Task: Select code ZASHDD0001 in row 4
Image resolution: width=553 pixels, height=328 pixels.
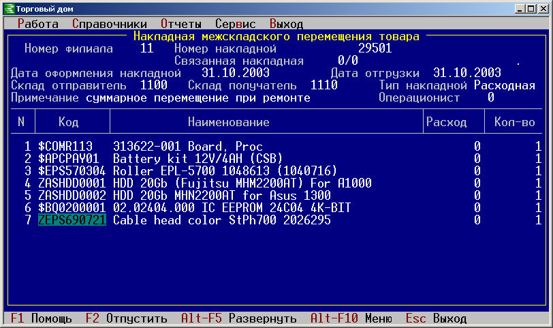Action: pos(72,183)
